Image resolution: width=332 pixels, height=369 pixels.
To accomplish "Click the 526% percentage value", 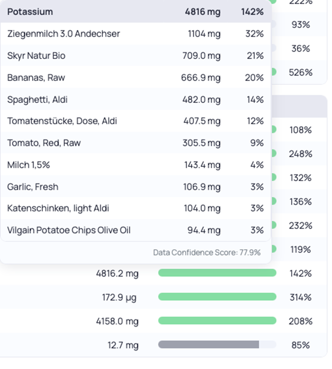I will coord(301,72).
